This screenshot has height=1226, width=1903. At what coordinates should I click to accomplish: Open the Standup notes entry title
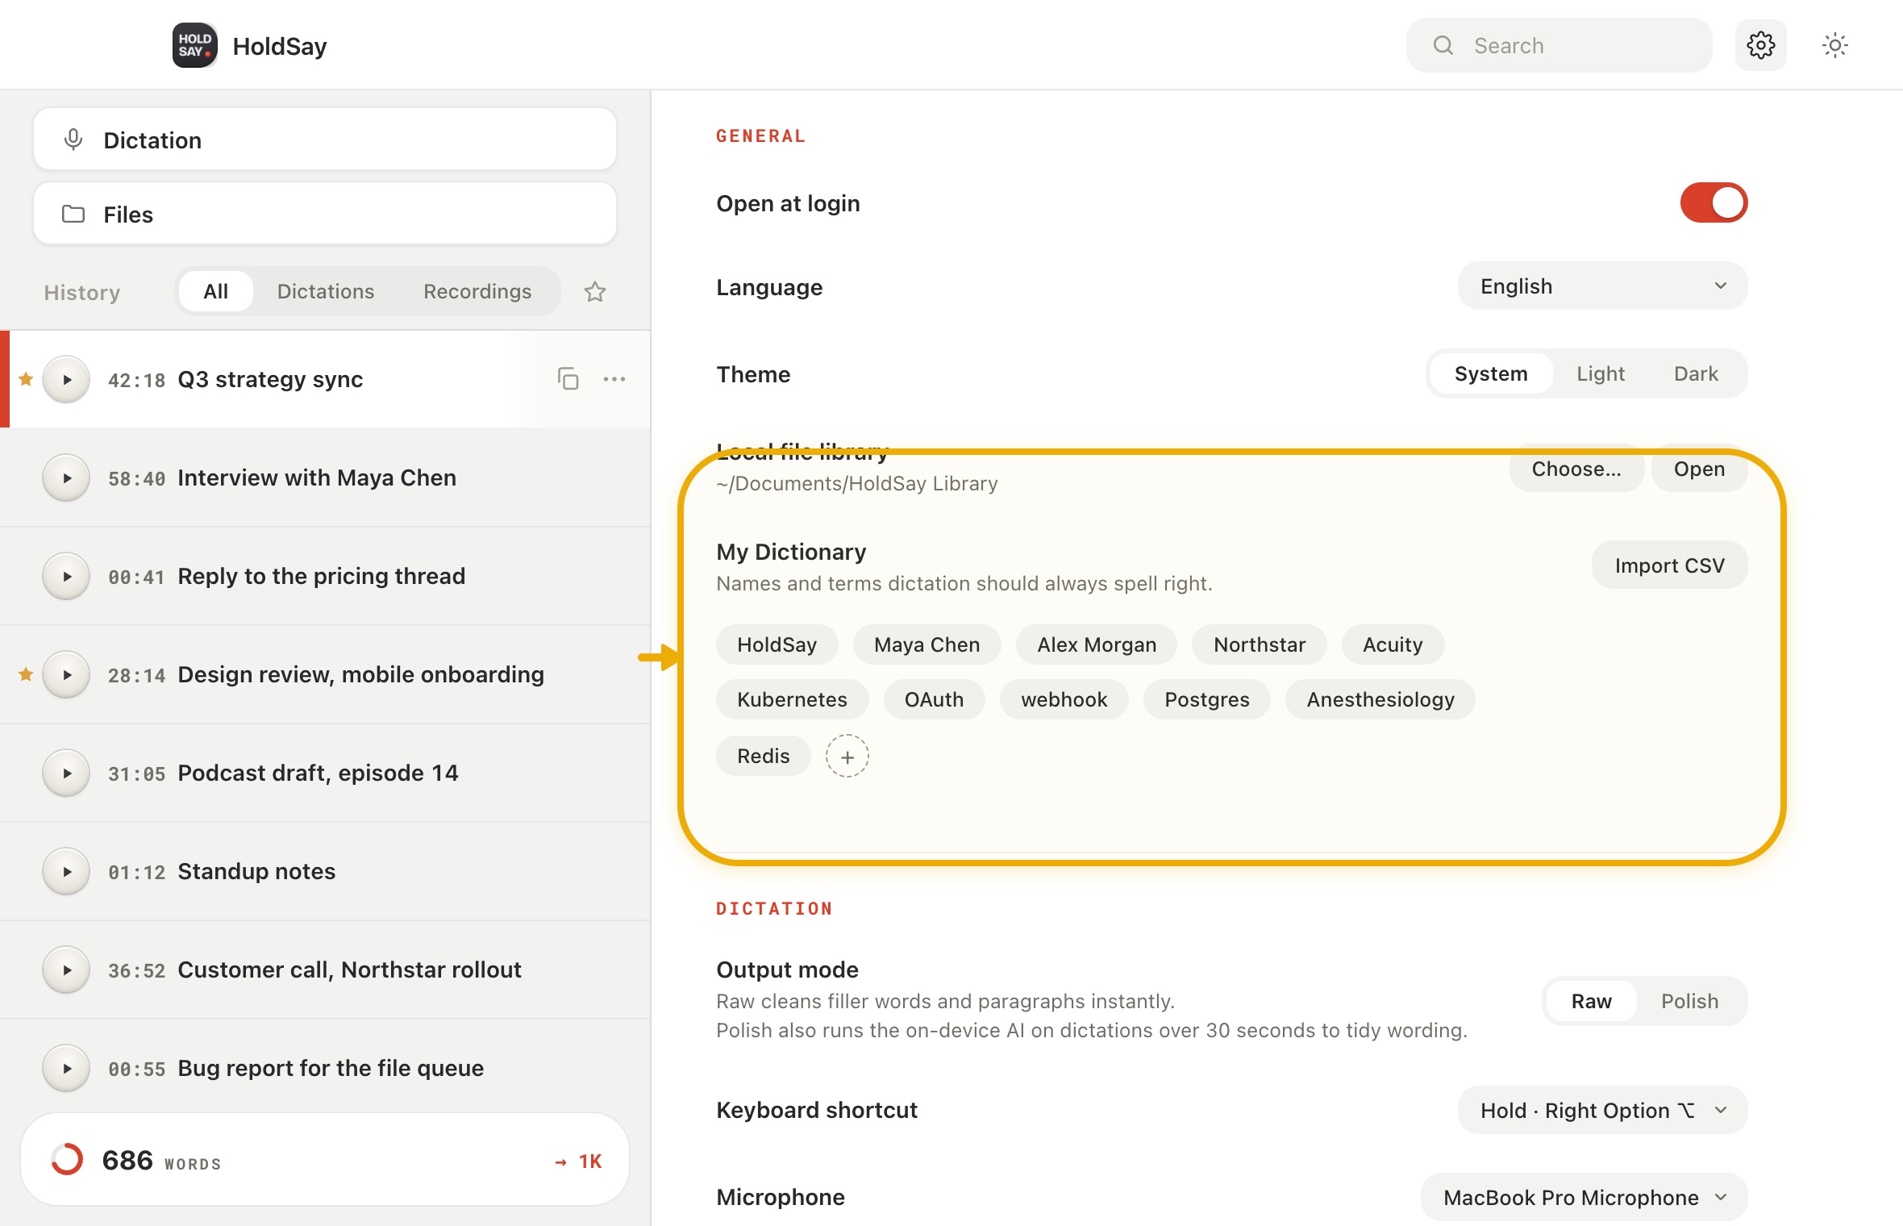click(x=256, y=871)
